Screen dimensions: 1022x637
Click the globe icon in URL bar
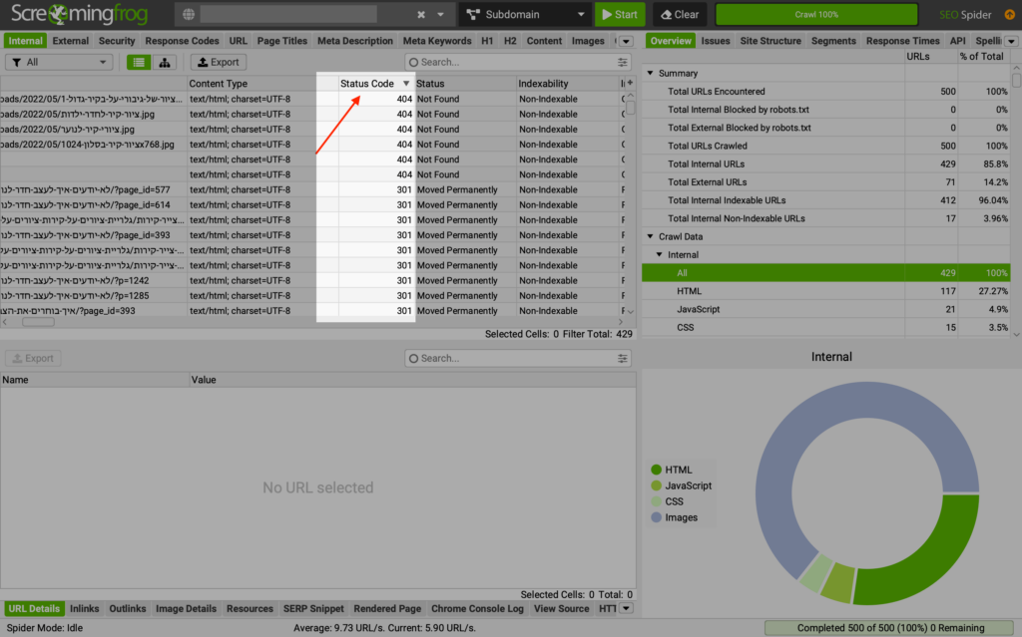tap(189, 14)
